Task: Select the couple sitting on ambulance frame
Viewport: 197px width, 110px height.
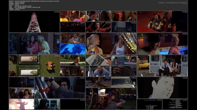Action: [x=162, y=66]
